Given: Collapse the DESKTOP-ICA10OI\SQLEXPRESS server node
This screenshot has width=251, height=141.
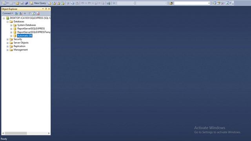Looking at the screenshot, I should (x=4, y=18).
